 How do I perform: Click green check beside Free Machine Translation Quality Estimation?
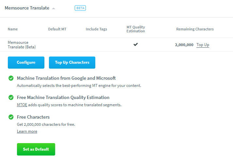click(x=11, y=98)
